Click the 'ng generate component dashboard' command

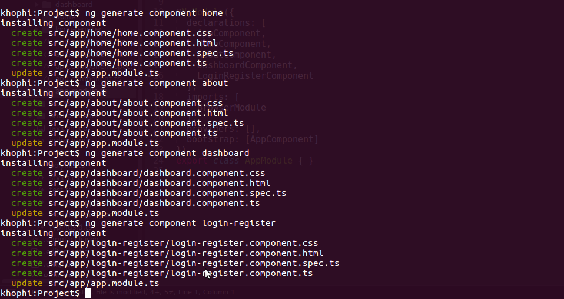tap(167, 153)
